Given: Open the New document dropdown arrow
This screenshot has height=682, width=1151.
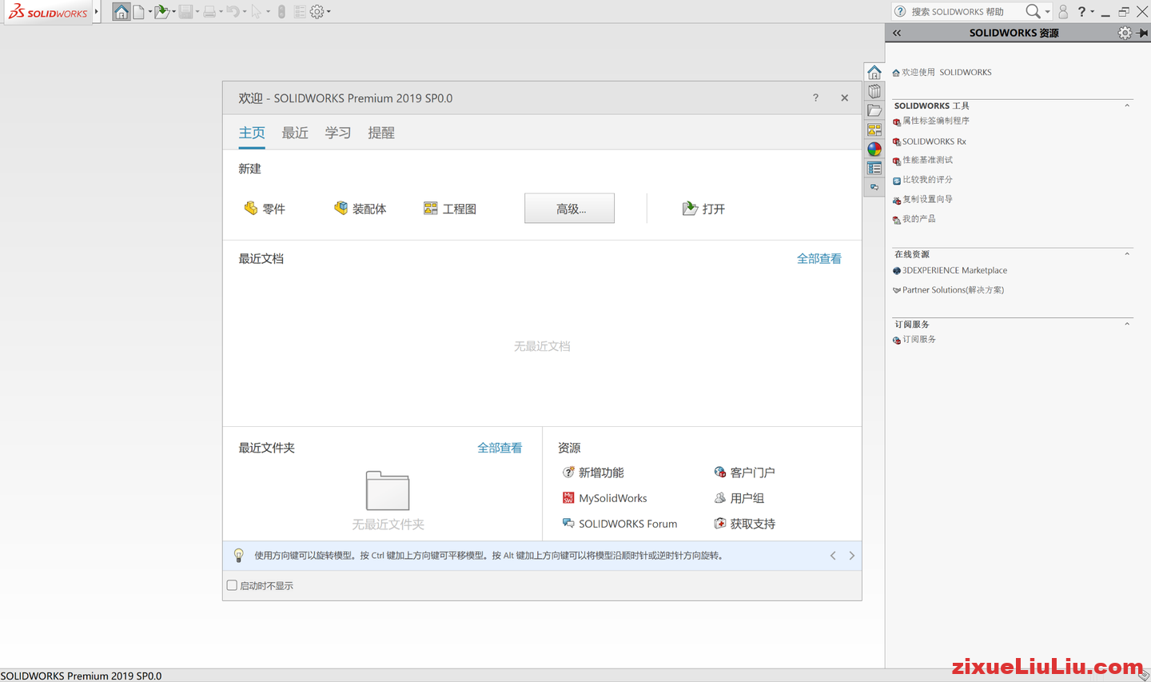Looking at the screenshot, I should click(x=149, y=11).
